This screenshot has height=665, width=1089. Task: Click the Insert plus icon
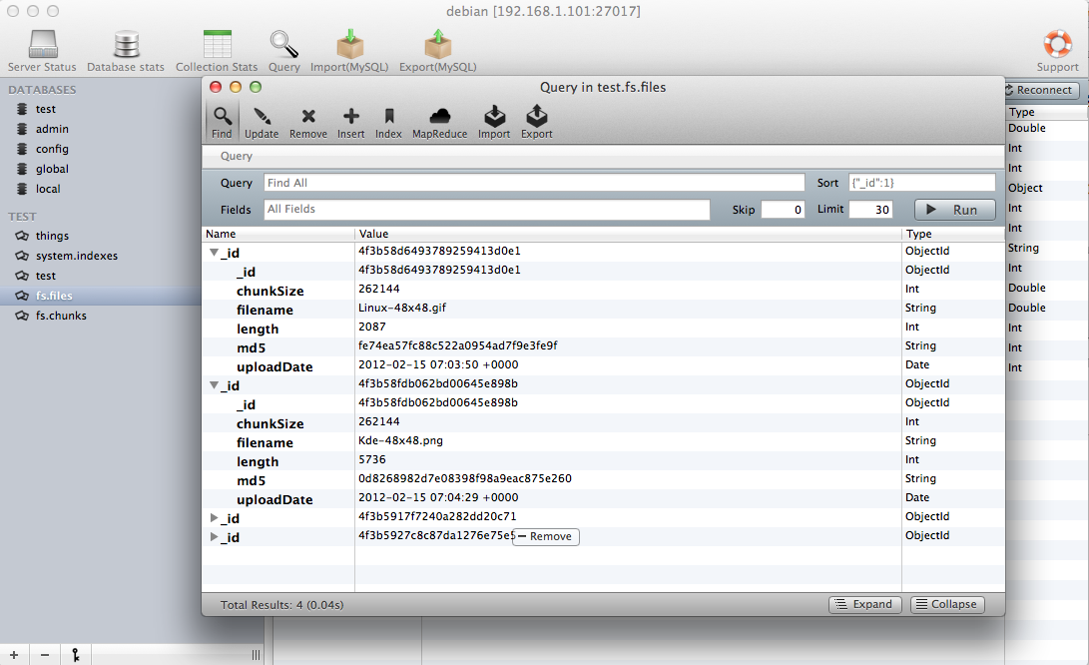coord(350,118)
